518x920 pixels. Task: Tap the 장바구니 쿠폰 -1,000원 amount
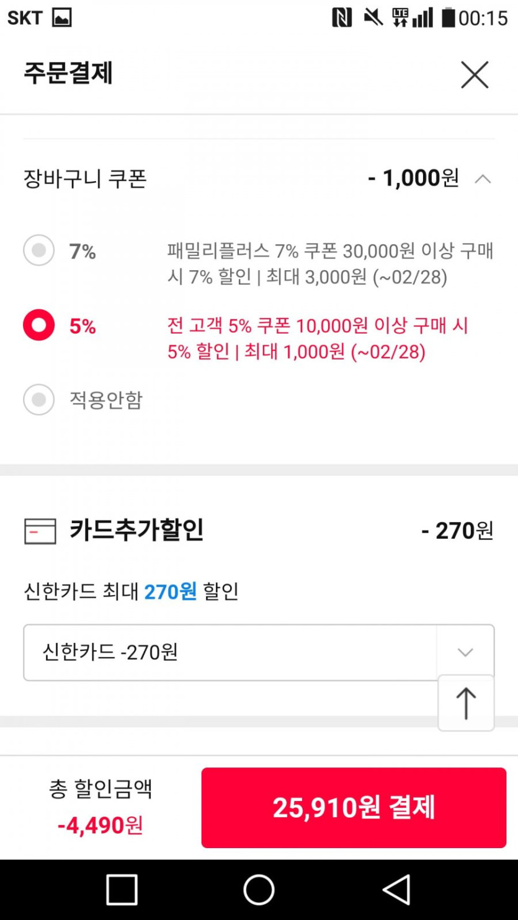[x=413, y=179]
